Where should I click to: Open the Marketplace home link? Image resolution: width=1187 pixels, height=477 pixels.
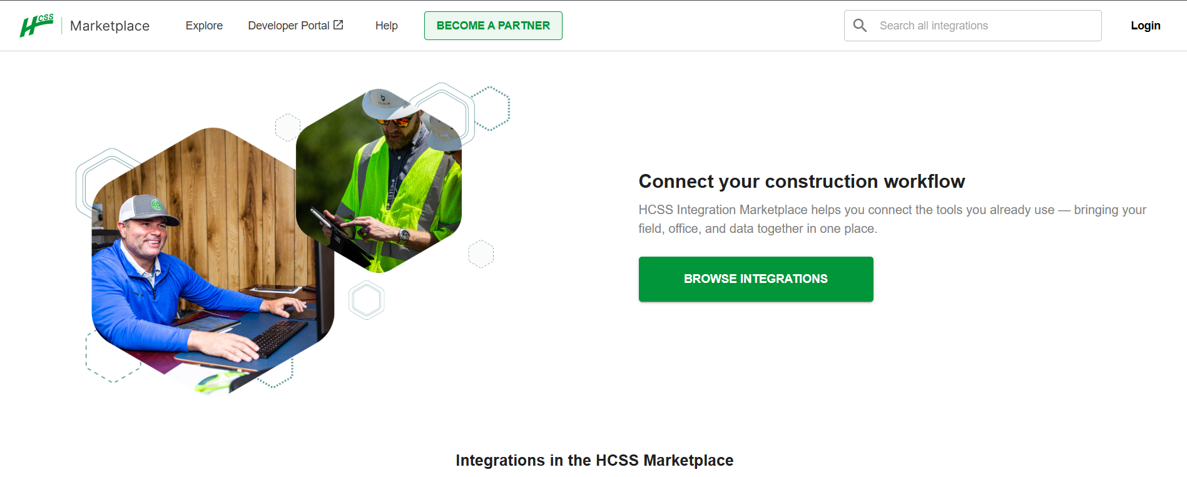click(x=110, y=26)
